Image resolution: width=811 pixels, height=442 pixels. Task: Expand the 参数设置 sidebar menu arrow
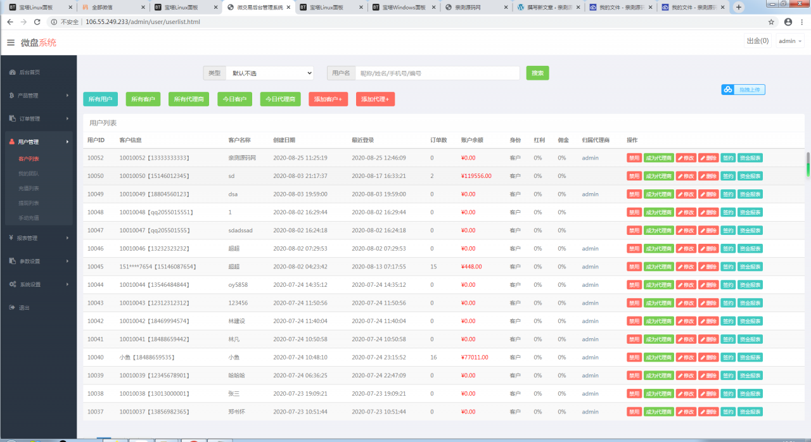click(x=67, y=261)
